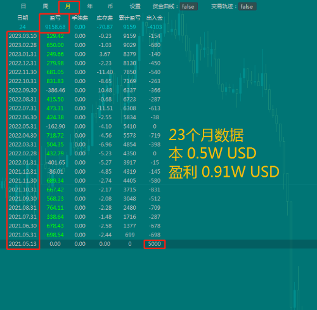This screenshot has height=310, width=317.
Task: Select the 2022.01.31 date row
Action: click(23, 163)
